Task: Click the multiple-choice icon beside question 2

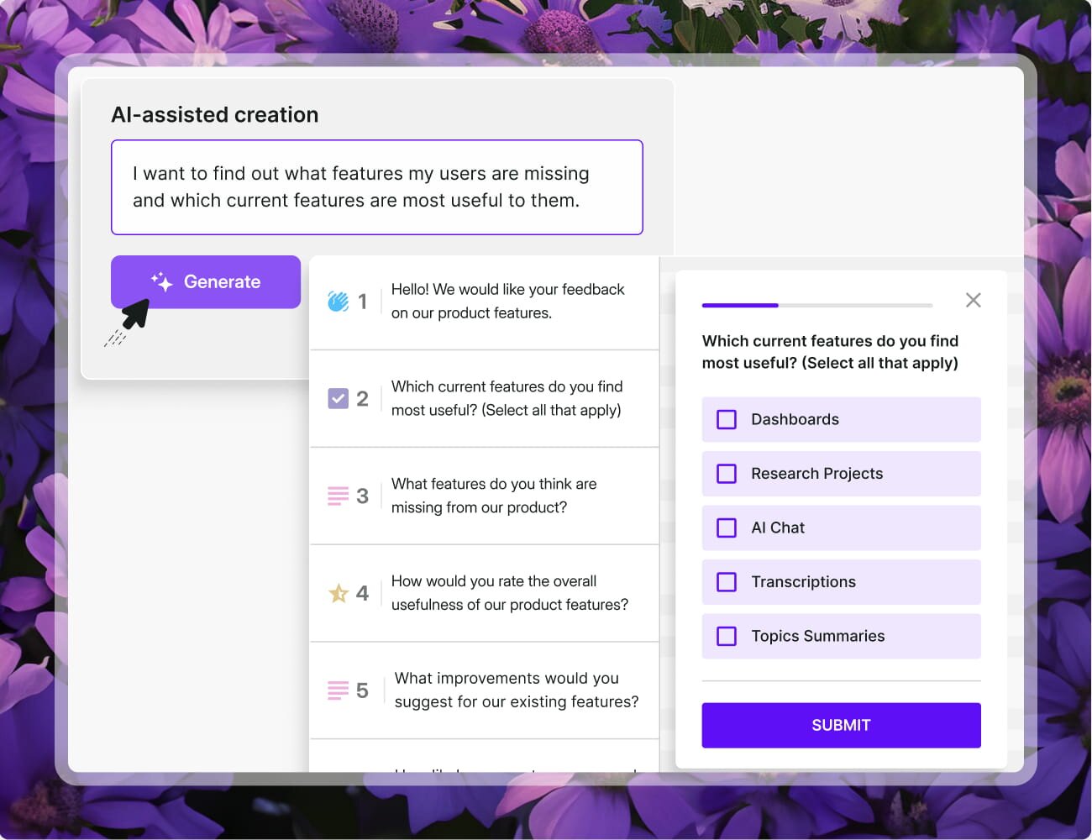Action: [338, 398]
